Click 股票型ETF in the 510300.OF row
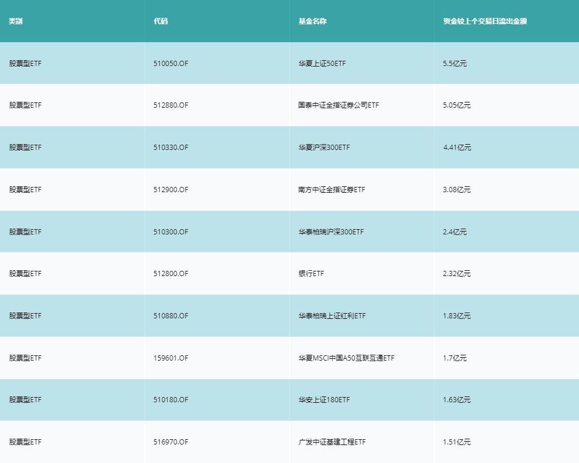Viewport: 579px width, 463px height. click(x=25, y=231)
